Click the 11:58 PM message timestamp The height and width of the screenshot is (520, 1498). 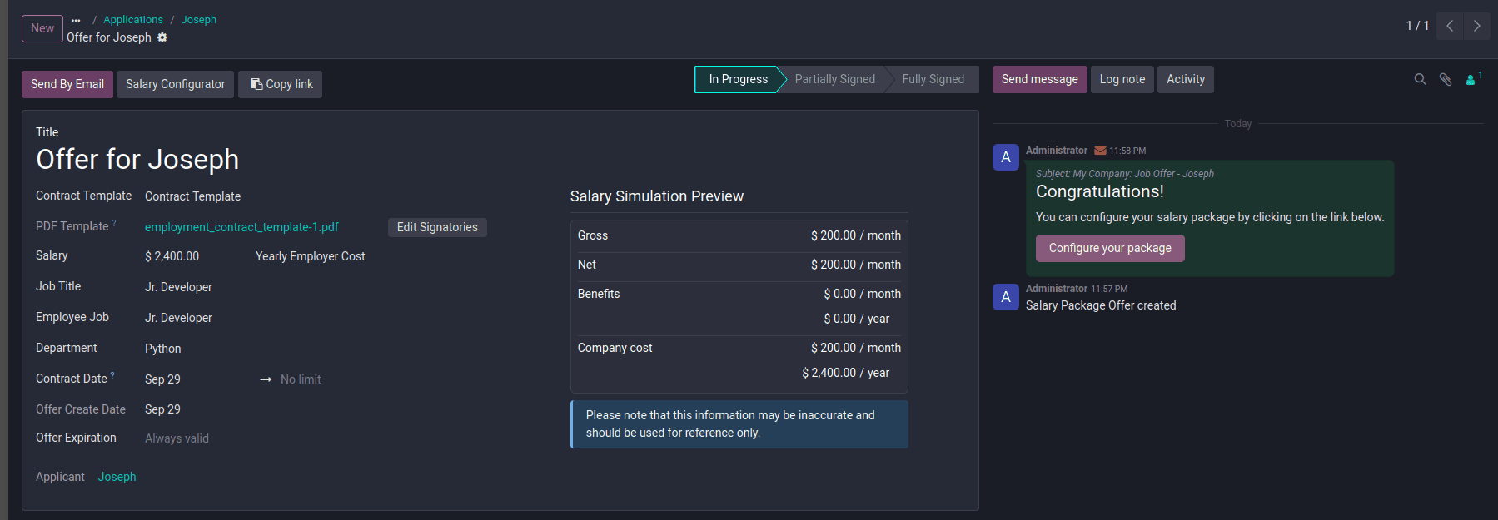(x=1127, y=151)
